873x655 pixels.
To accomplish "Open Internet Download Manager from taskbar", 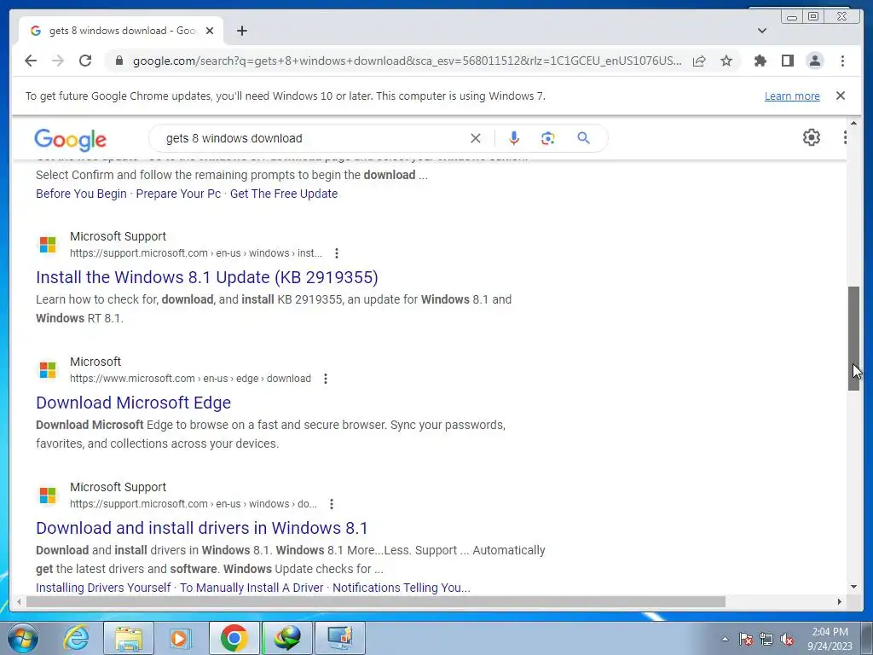I will 287,638.
